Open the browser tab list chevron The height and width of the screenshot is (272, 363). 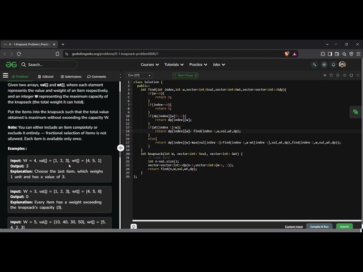pyautogui.click(x=327, y=44)
